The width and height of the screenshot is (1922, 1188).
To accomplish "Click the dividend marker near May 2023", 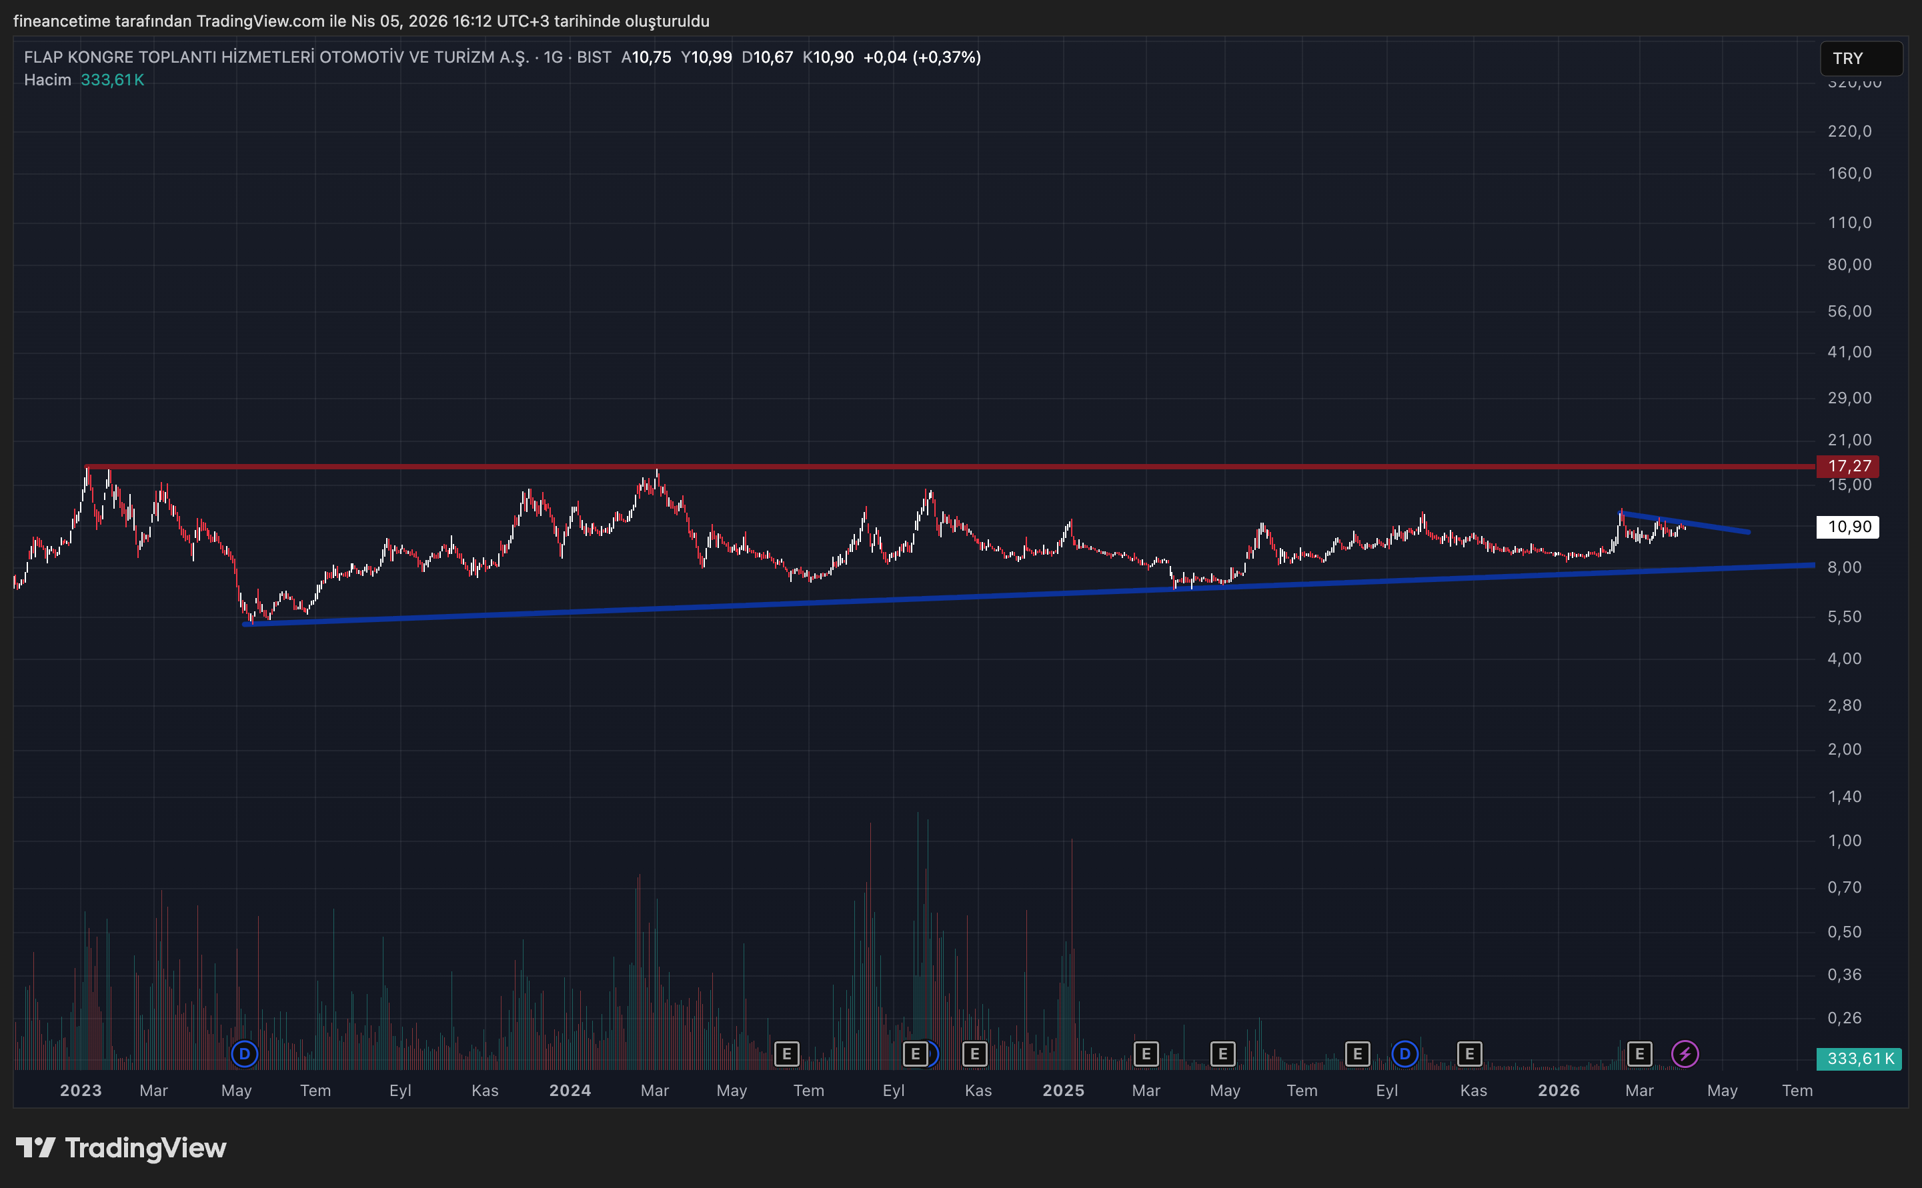I will 244,1053.
